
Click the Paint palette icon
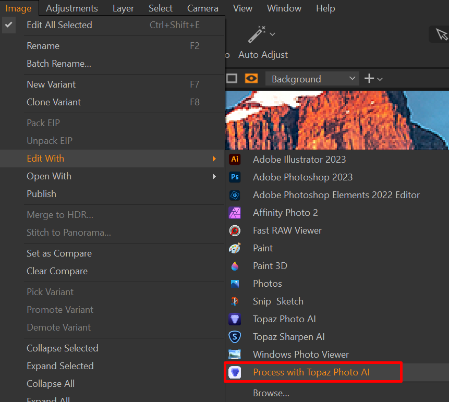235,248
